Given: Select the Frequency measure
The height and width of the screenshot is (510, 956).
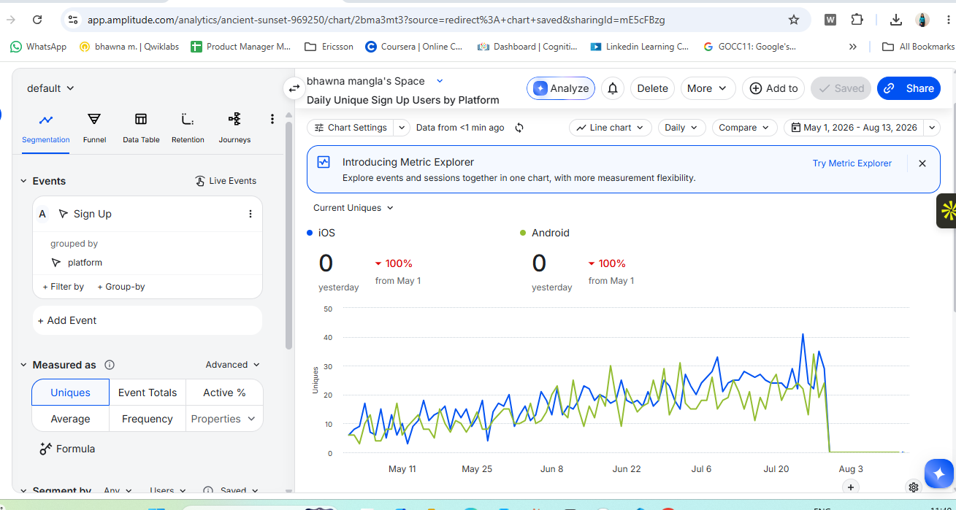Looking at the screenshot, I should click(x=148, y=419).
